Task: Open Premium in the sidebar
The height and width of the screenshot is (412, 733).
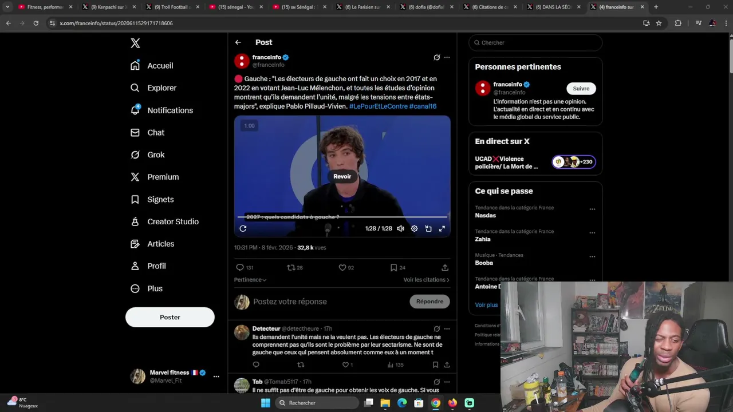Action: [155, 177]
